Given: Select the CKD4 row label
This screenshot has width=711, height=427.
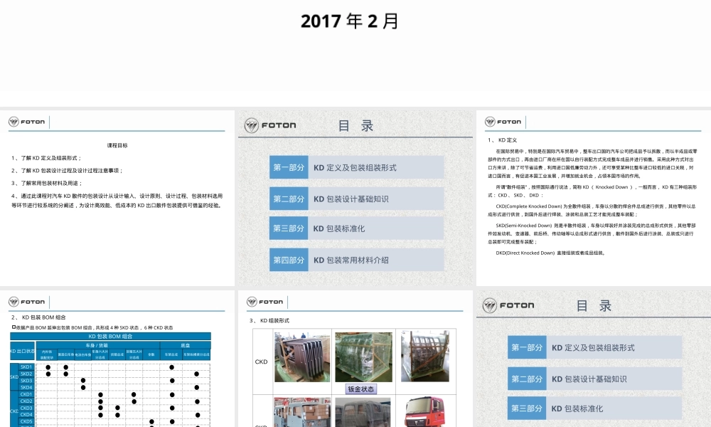Looking at the screenshot, I should 26,415.
